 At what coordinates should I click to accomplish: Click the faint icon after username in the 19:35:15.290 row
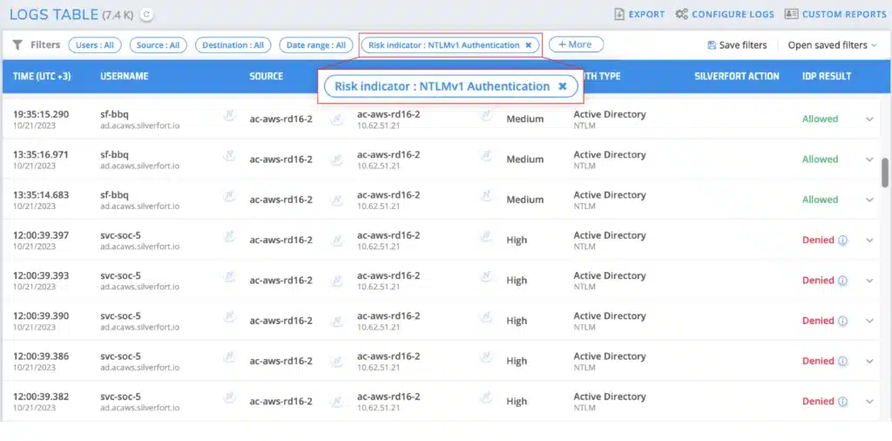pos(229,116)
